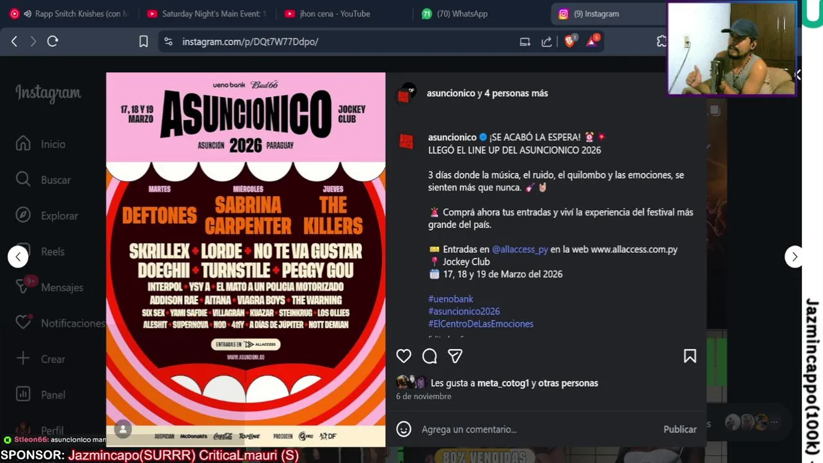Click the Explorar compass icon

(23, 215)
